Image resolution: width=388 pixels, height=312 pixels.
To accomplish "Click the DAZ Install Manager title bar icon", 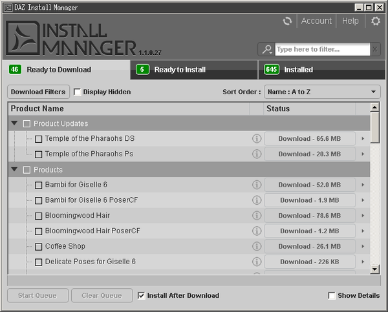I will pyautogui.click(x=8, y=8).
